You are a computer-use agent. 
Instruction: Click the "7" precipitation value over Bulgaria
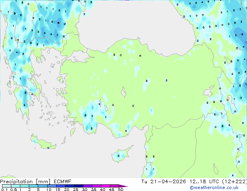click(x=57, y=35)
